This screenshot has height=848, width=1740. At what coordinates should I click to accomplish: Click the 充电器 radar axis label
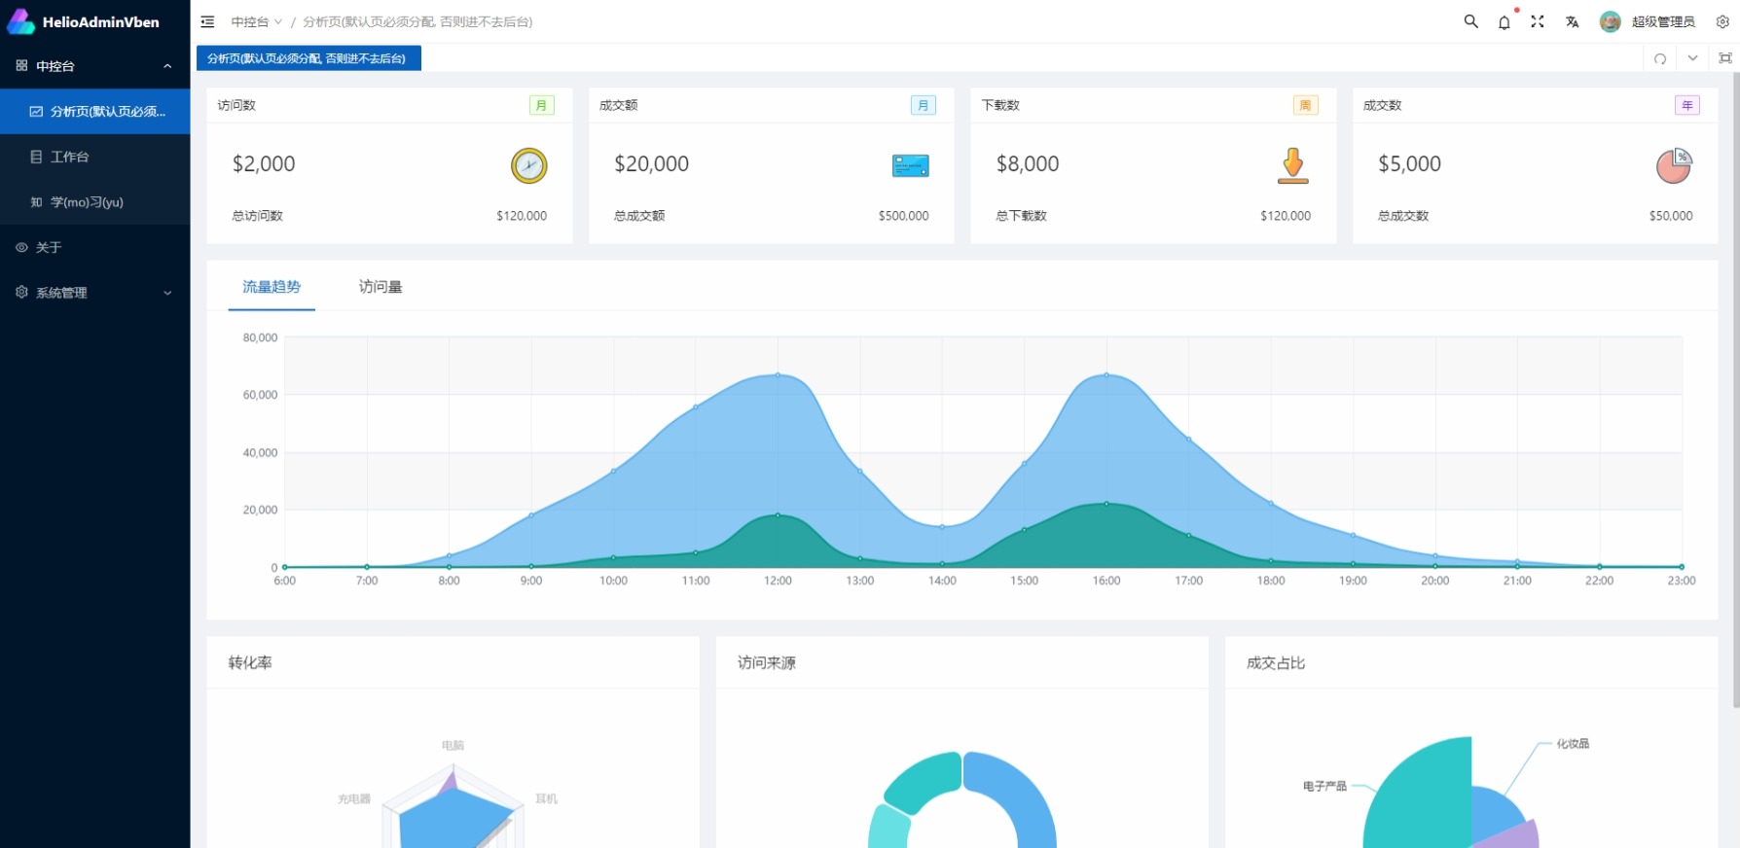[354, 798]
